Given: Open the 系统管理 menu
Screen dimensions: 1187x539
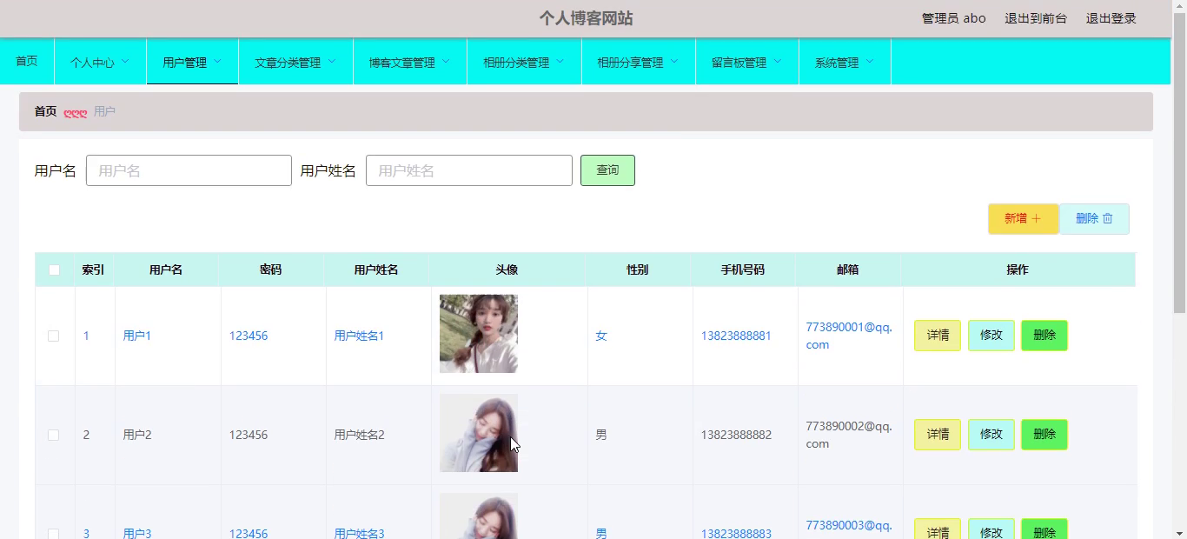Looking at the screenshot, I should (x=845, y=62).
